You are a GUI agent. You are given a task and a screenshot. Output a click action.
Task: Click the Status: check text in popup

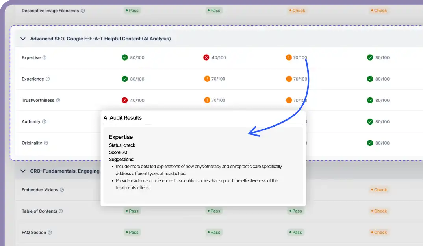pos(122,145)
